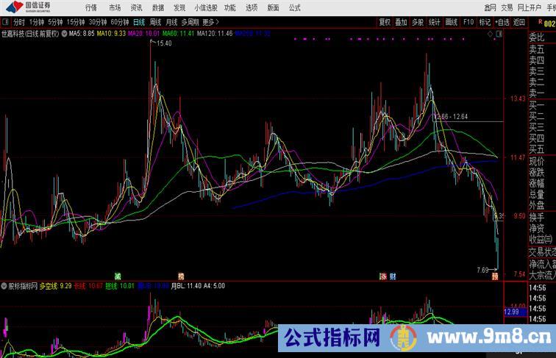The width and height of the screenshot is (556, 358).
Task: Switch chart to 日线 daily period
Action: point(138,22)
